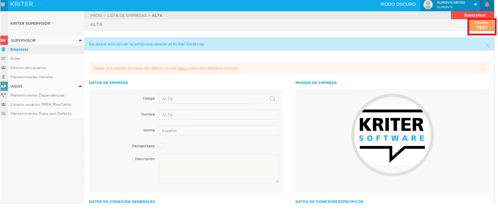
Task: Toggle the Deshabilitado checkbox
Action: click(162, 146)
